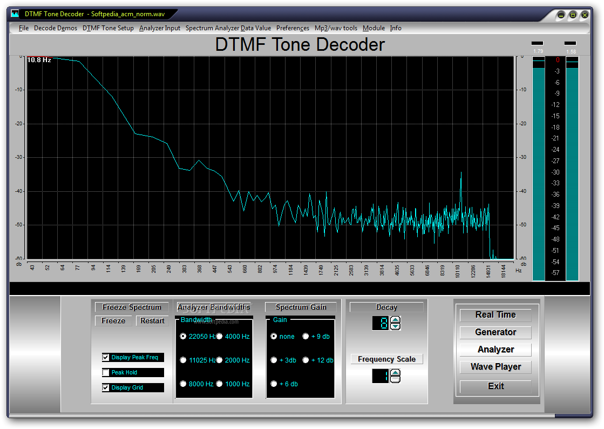
Task: Toggle the Display Grid checkbox
Action: tap(106, 387)
